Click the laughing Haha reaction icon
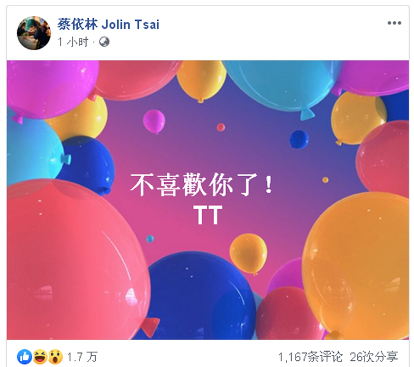 40,357
